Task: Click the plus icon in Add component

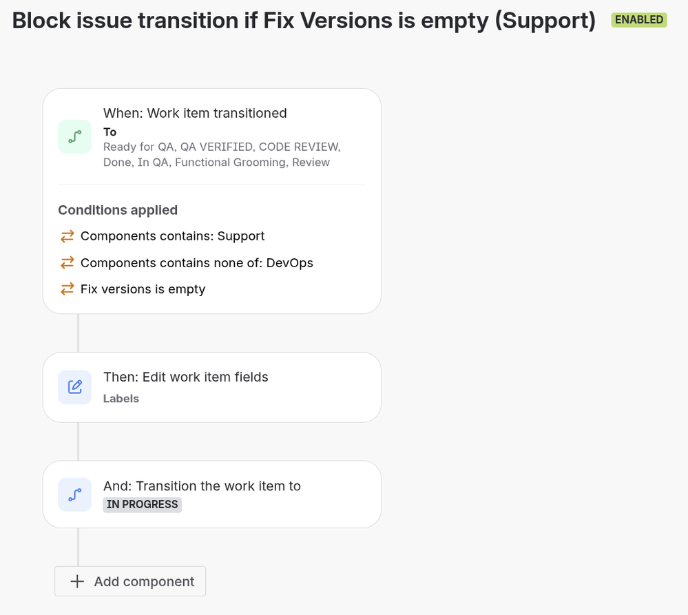Action: click(x=77, y=581)
